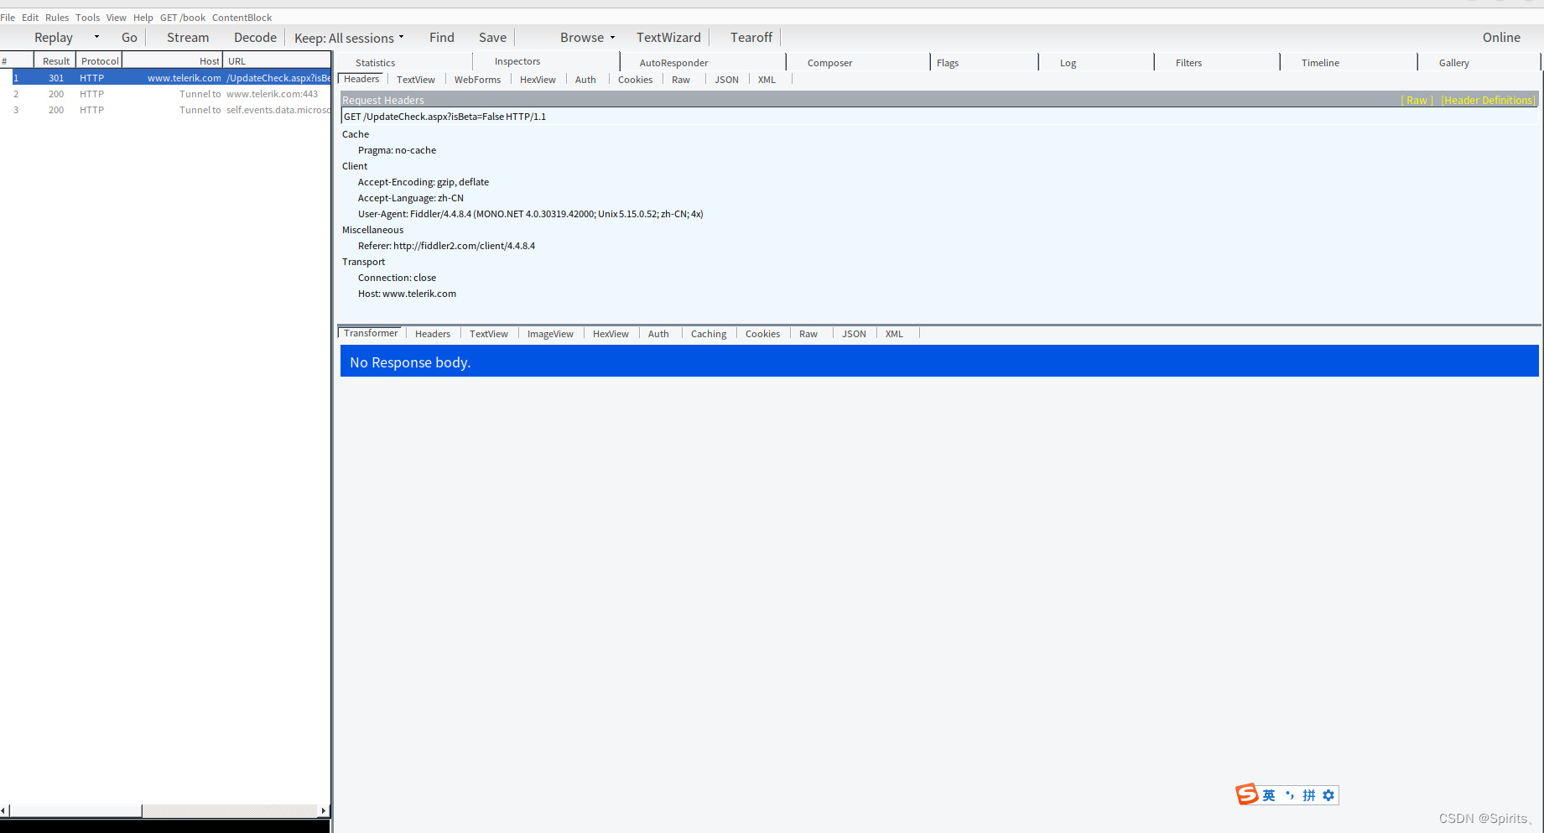Select the response HexView tab
Screen dimensions: 1544x833
(611, 334)
